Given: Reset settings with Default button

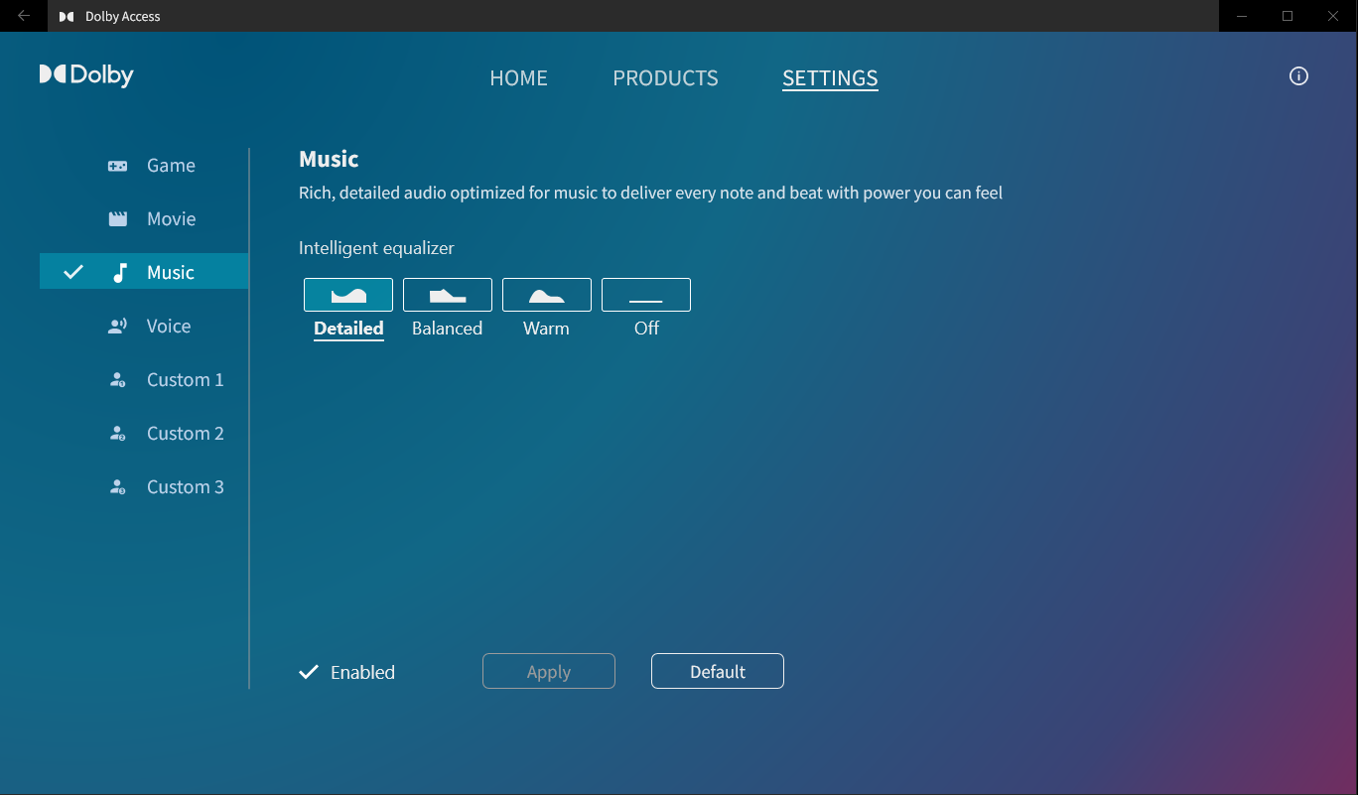Looking at the screenshot, I should [x=718, y=671].
